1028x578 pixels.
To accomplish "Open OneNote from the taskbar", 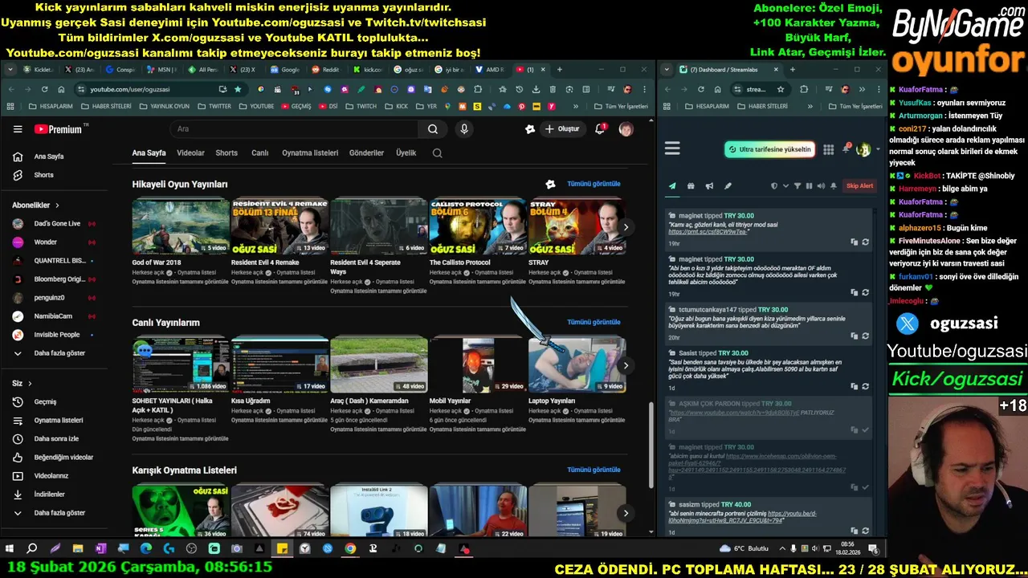I will [x=100, y=549].
